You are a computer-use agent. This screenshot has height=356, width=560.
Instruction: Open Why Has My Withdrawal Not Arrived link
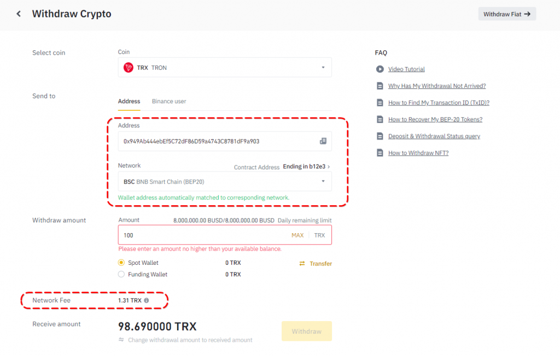point(437,86)
